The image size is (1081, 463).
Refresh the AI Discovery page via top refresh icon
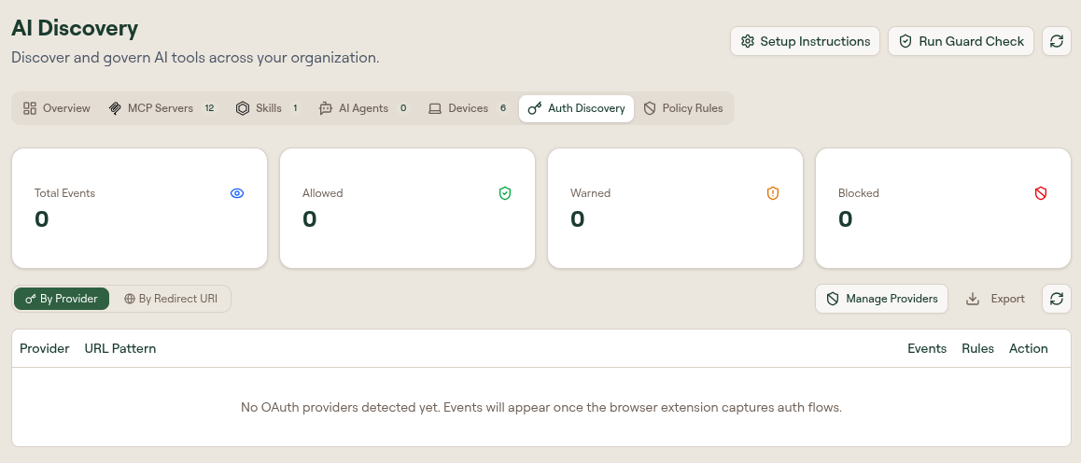1056,41
